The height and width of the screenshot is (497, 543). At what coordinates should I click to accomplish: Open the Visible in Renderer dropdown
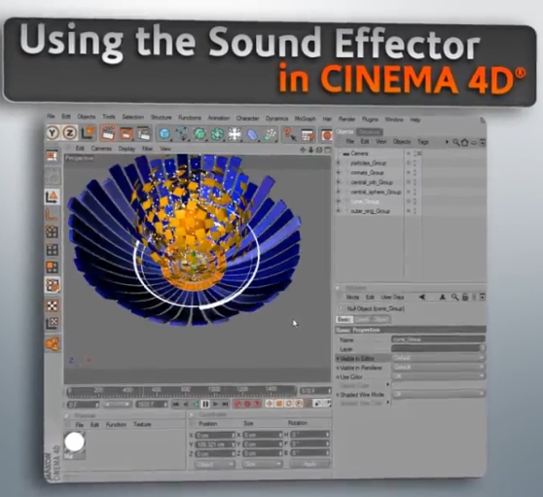pyautogui.click(x=438, y=368)
